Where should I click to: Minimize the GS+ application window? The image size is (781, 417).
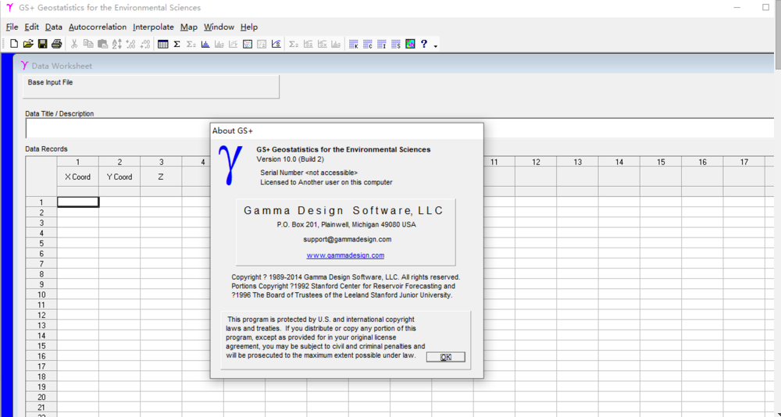tap(737, 8)
